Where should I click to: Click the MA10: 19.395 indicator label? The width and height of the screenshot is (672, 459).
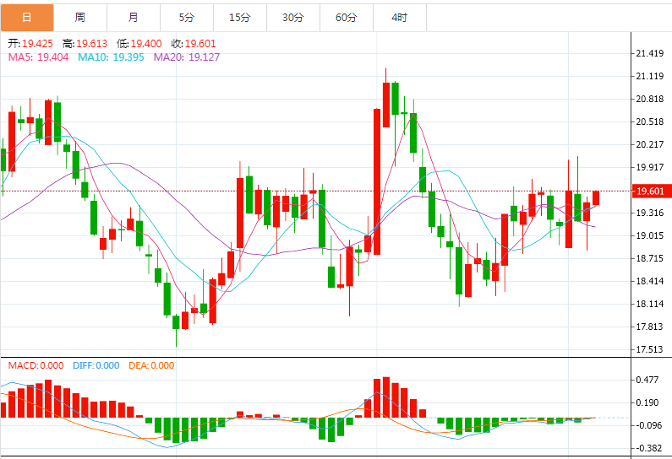coord(111,57)
